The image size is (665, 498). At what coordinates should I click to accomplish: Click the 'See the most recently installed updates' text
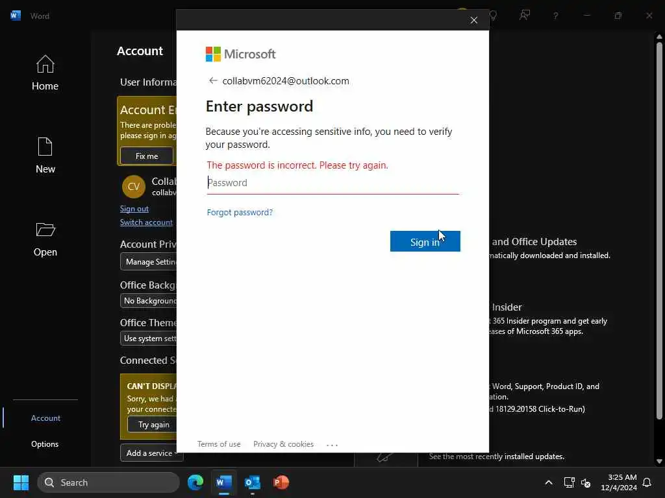click(497, 456)
